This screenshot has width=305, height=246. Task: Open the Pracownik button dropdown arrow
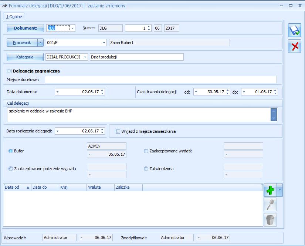[x=40, y=43]
